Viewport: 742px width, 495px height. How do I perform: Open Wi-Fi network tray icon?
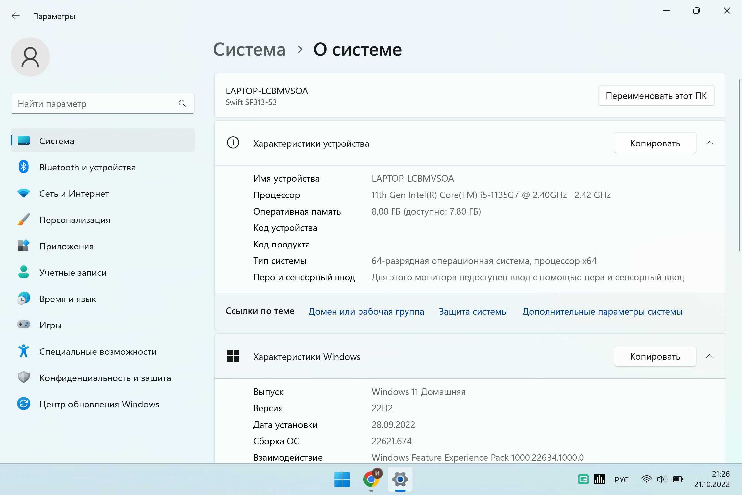click(647, 479)
